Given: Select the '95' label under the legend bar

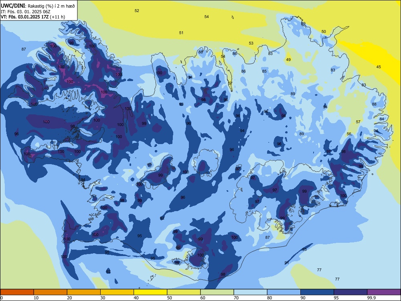Looking at the screenshot, I should [336, 298].
